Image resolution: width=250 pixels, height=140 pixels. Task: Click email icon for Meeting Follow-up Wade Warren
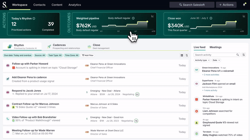[x=7, y=132]
